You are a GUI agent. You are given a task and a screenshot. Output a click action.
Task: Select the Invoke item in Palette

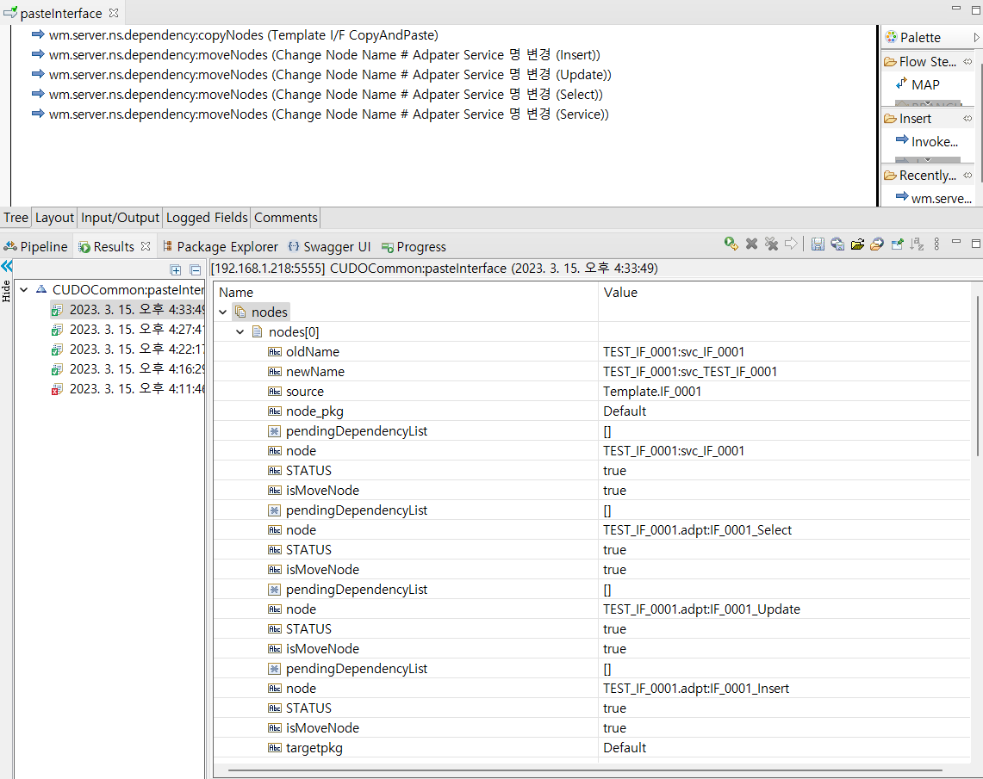[933, 141]
